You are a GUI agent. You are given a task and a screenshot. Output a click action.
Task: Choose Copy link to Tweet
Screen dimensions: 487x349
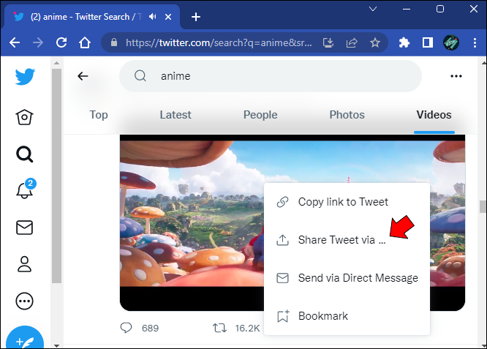point(347,202)
